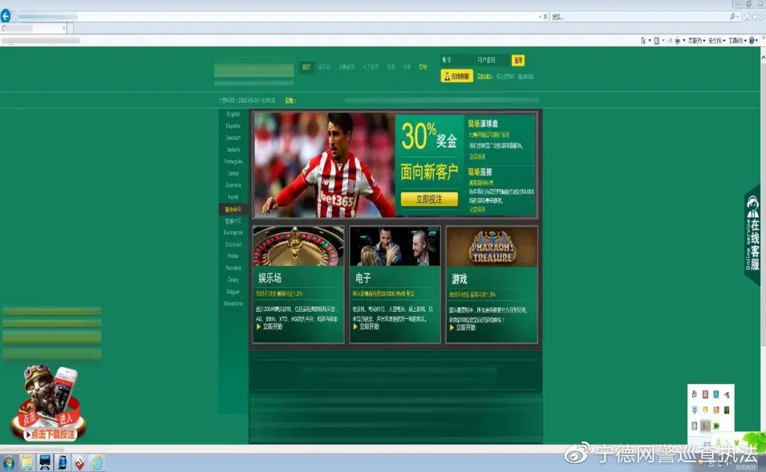The height and width of the screenshot is (472, 766).
Task: Open the 工具(O) dropdown menu
Action: coord(738,40)
